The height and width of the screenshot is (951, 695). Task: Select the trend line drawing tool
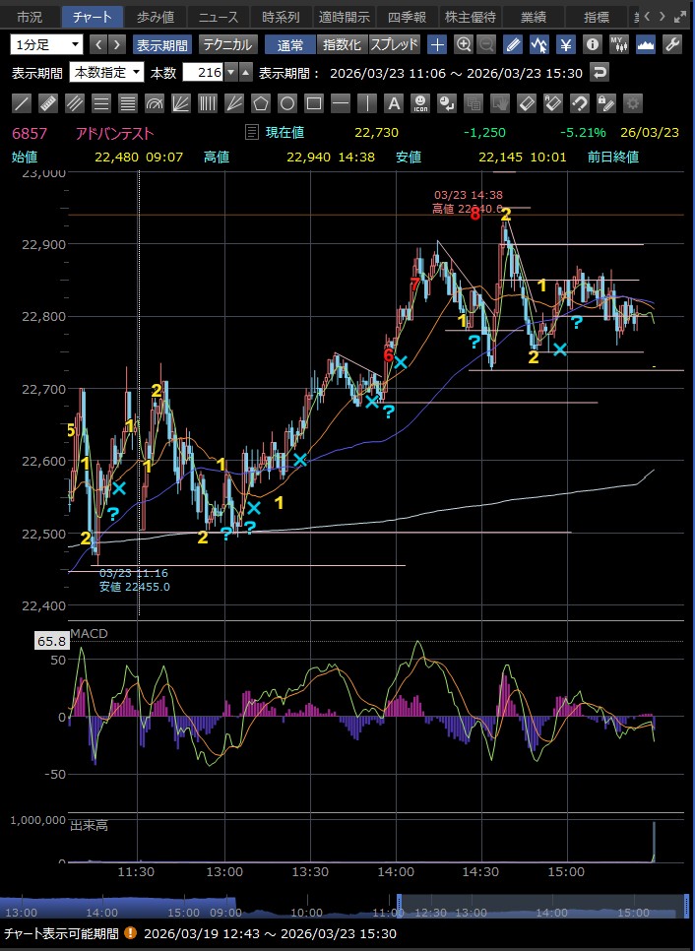pyautogui.click(x=23, y=103)
